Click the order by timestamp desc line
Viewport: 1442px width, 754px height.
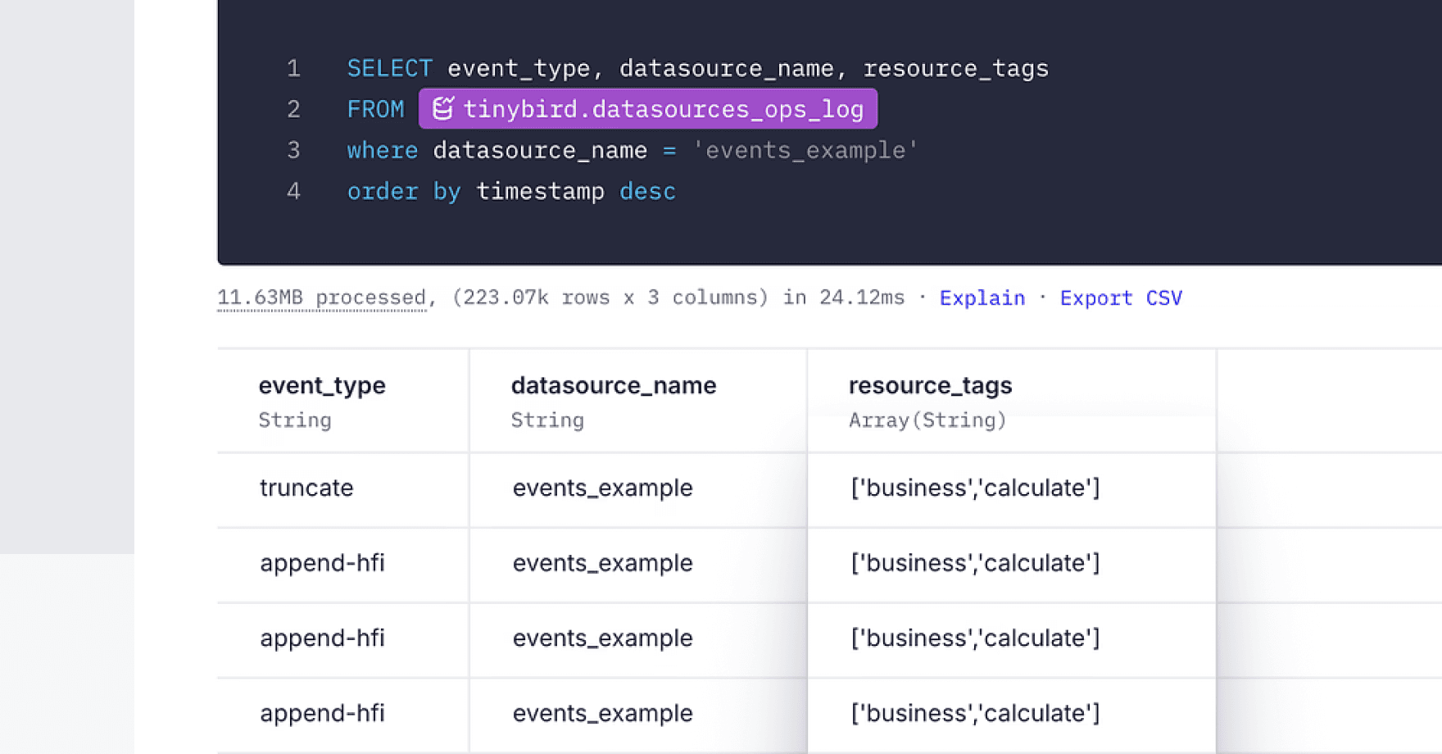point(511,191)
